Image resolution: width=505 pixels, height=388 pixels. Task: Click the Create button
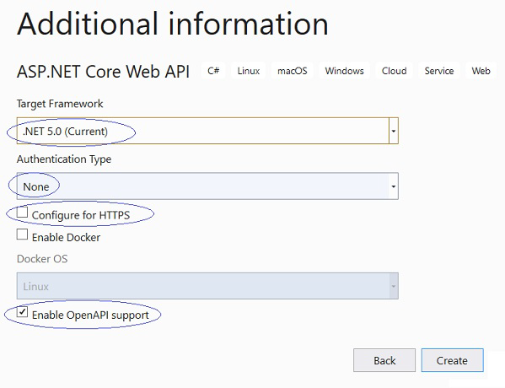click(452, 360)
